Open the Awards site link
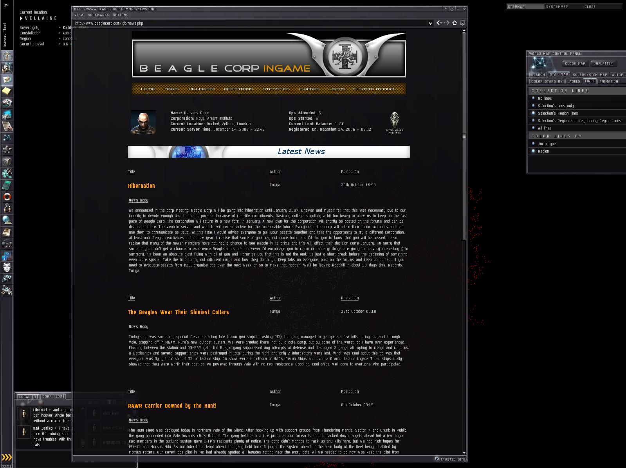This screenshot has height=468, width=626. coord(309,89)
